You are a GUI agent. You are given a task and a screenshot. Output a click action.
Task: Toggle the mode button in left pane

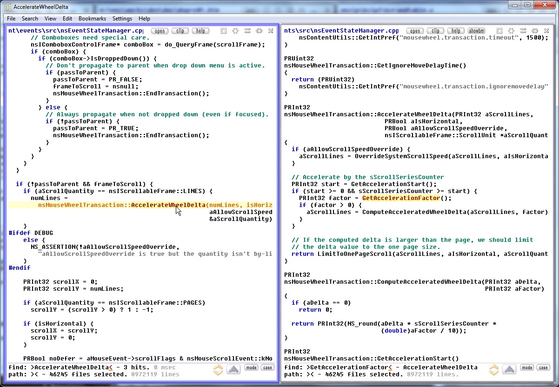tap(251, 367)
